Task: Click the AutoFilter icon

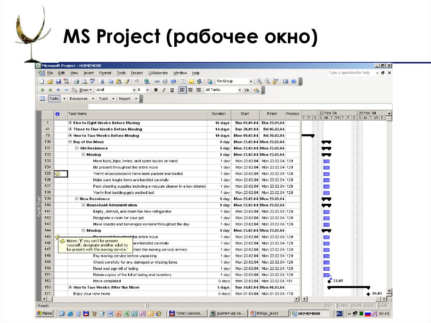Action: pos(246,90)
